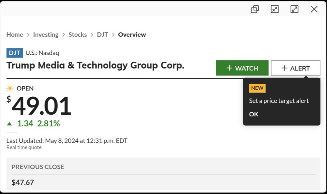Viewport: 327px width, 194px height.
Task: Select the $47.67 previous close value
Action: coord(23,182)
